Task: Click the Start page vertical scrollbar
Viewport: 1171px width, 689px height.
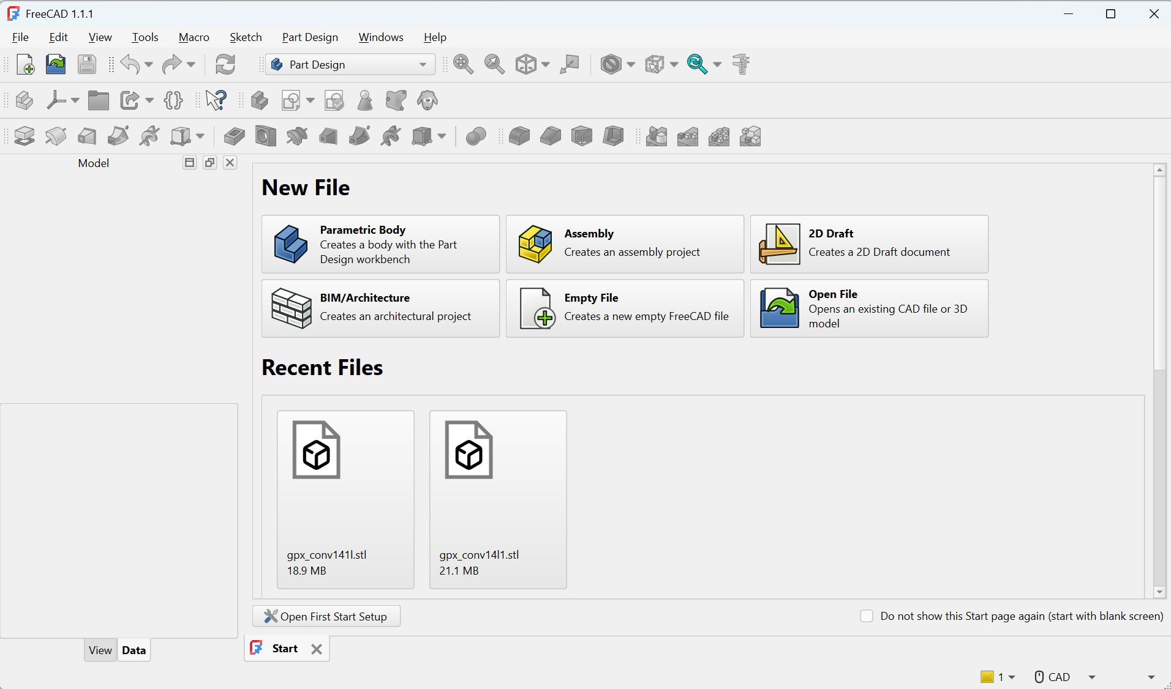Action: [x=1159, y=274]
